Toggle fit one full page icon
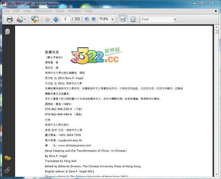The height and width of the screenshot is (179, 221). point(133,19)
